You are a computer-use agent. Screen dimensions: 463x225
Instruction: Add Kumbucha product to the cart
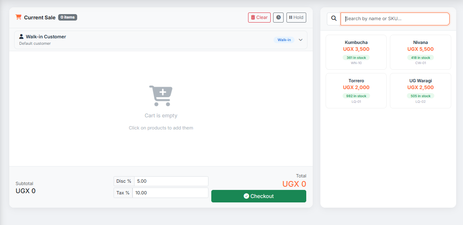point(356,52)
